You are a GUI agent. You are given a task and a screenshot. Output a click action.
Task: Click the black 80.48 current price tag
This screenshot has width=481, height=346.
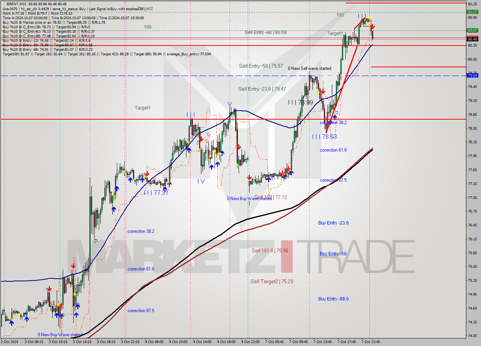pyautogui.click(x=472, y=39)
